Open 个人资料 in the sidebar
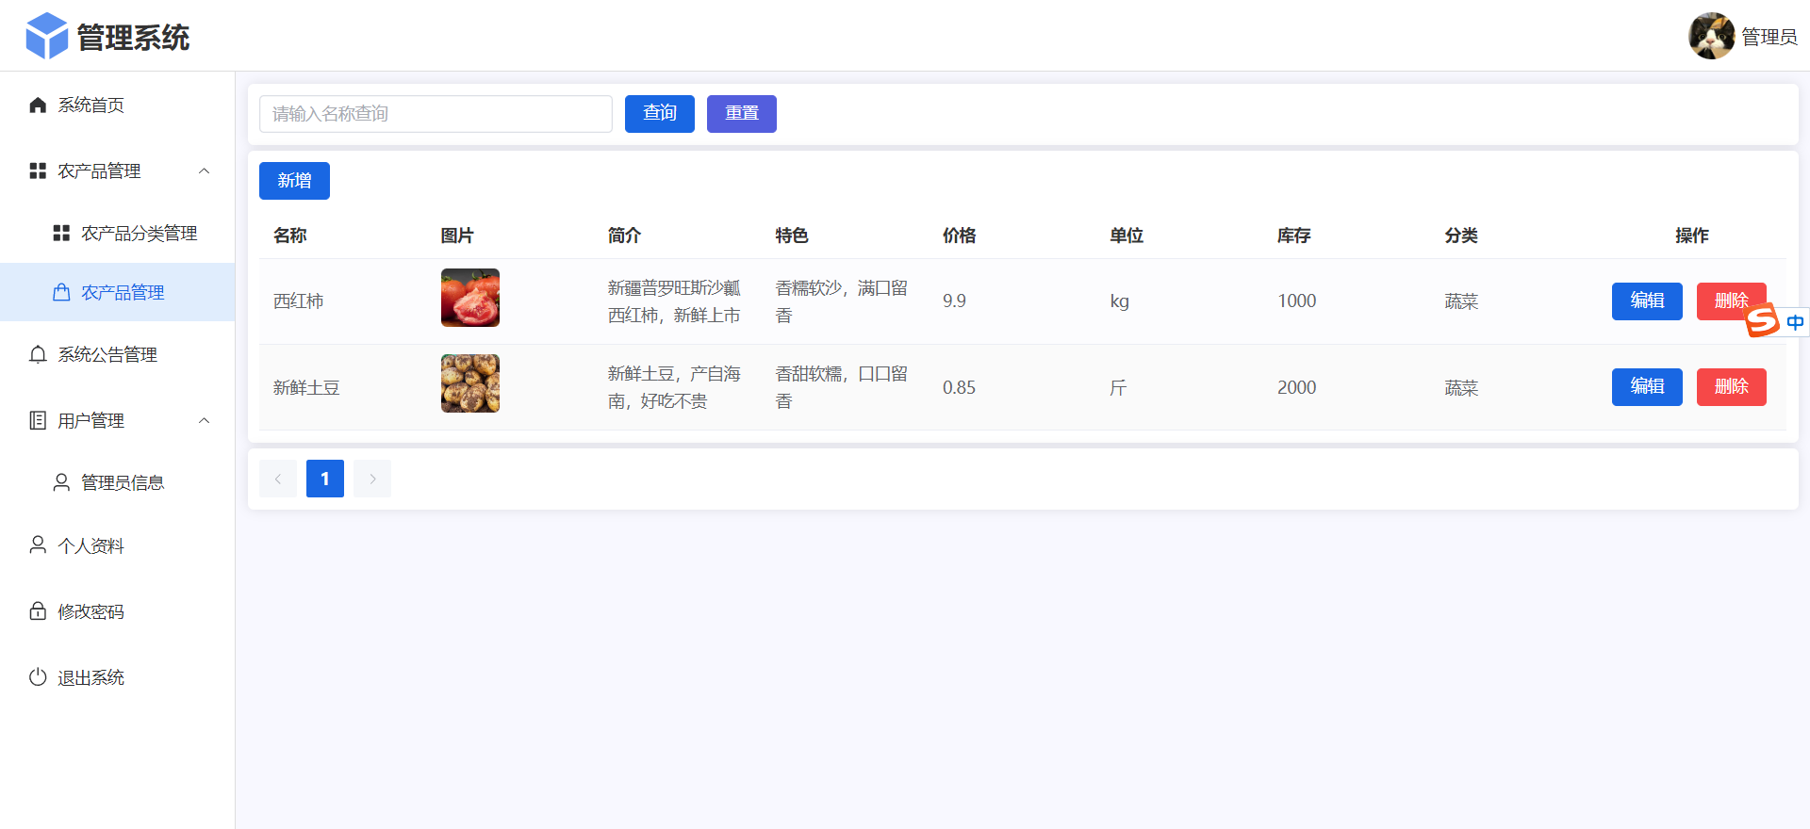Image resolution: width=1810 pixels, height=829 pixels. click(x=117, y=545)
